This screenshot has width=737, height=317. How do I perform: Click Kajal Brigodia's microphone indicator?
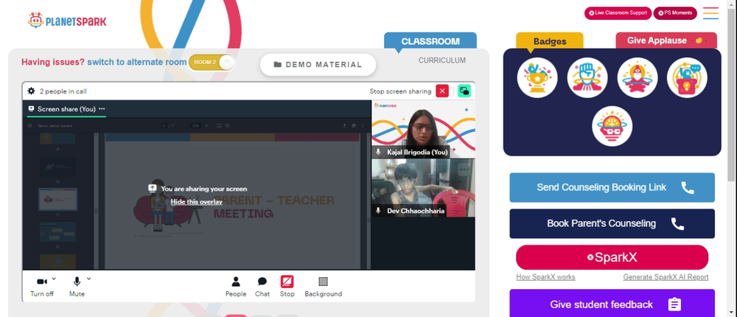tap(378, 152)
